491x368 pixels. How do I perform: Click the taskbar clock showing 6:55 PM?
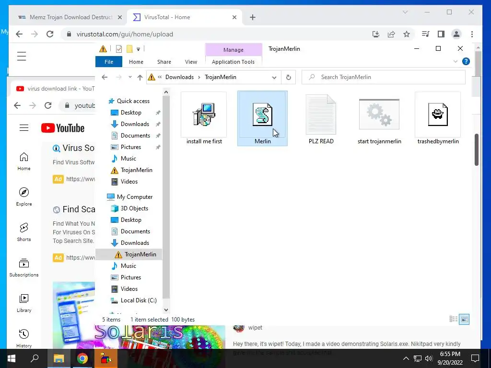point(450,358)
